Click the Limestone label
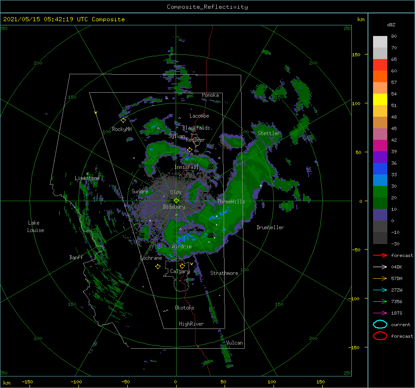 (x=87, y=178)
